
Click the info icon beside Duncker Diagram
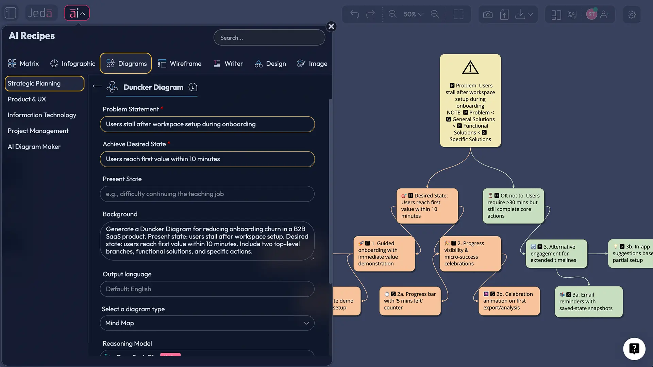(x=193, y=87)
